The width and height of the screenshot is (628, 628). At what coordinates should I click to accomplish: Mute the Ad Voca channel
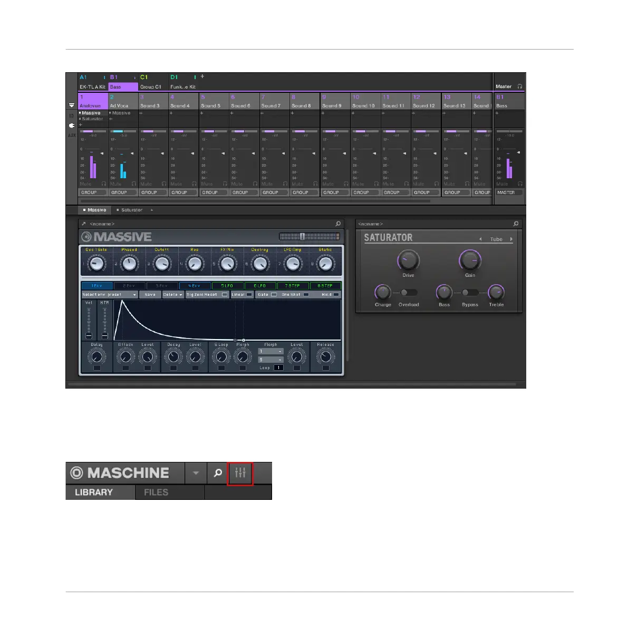(116, 184)
